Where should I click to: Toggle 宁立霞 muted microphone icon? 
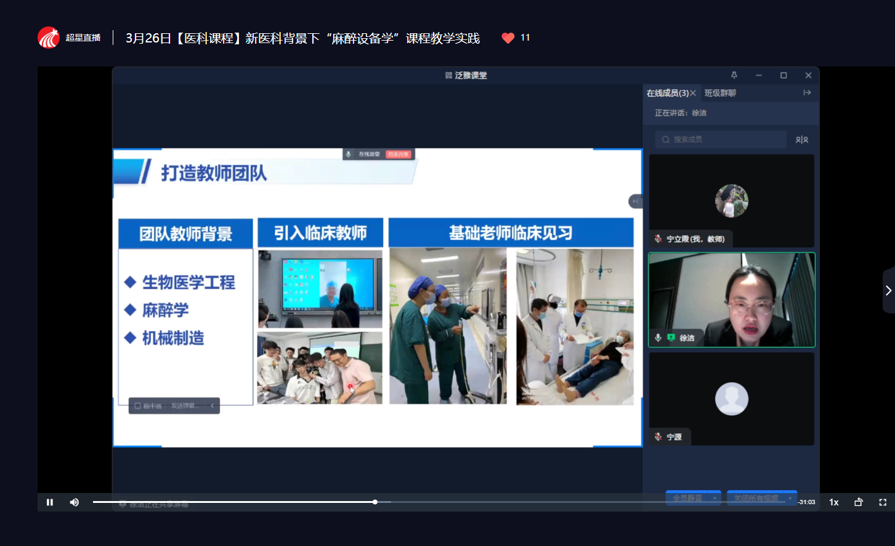coord(658,239)
